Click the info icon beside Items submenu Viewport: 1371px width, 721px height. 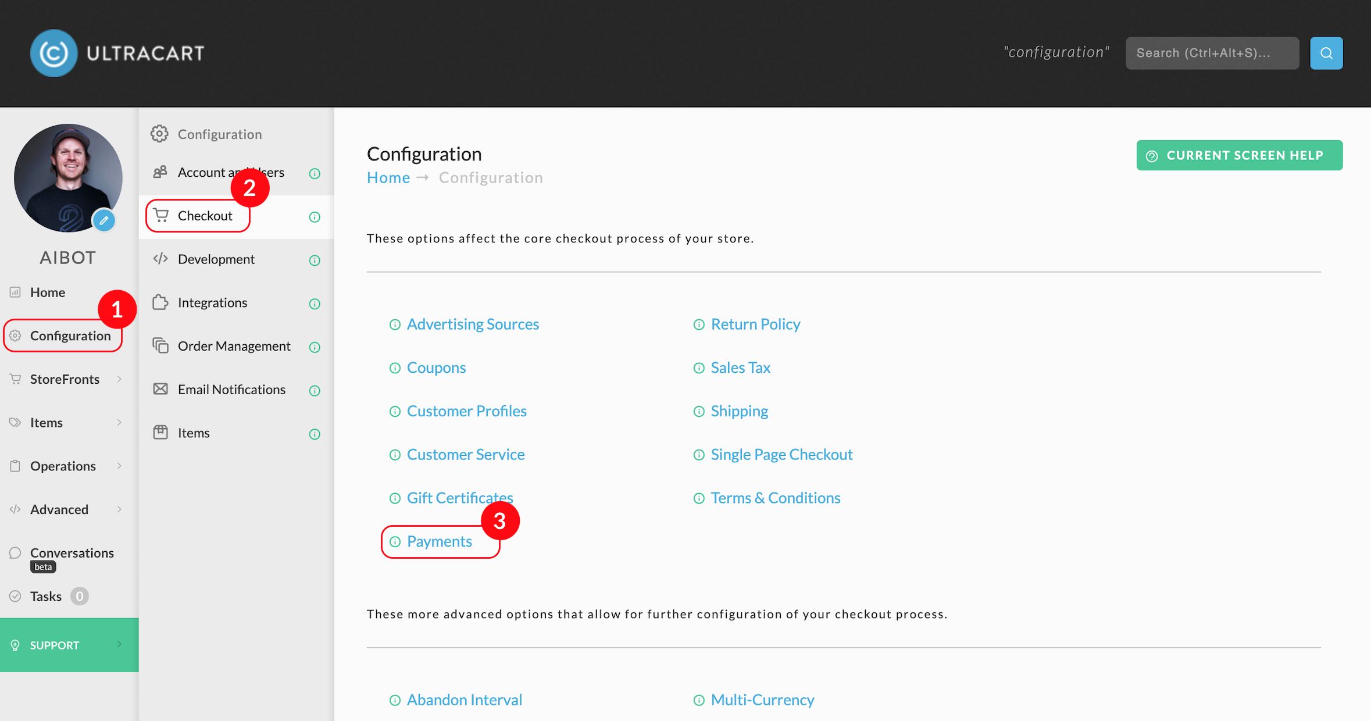coord(315,434)
